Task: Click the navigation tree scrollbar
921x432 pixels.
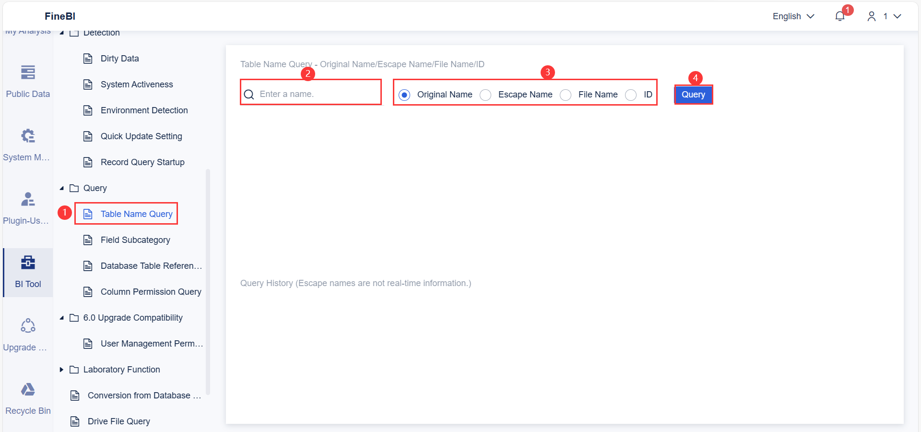Action: click(x=208, y=281)
